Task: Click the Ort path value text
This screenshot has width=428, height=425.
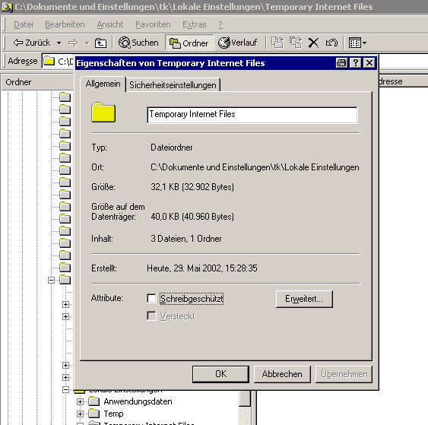Action: (x=255, y=167)
